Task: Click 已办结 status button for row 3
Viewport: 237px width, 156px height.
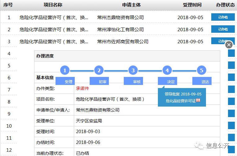Action: click(x=223, y=41)
